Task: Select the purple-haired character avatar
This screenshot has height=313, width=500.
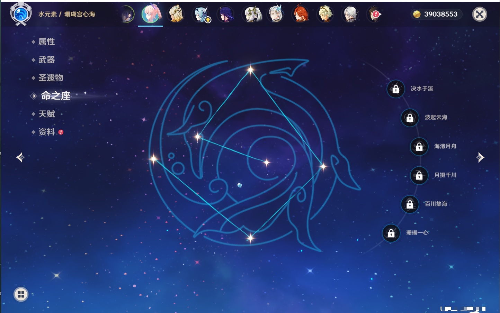Action: coord(225,14)
